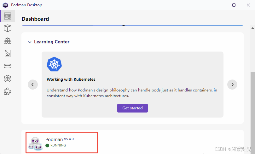Minimize the Podman Desktop window
The image size is (255, 154).
coord(219,5)
